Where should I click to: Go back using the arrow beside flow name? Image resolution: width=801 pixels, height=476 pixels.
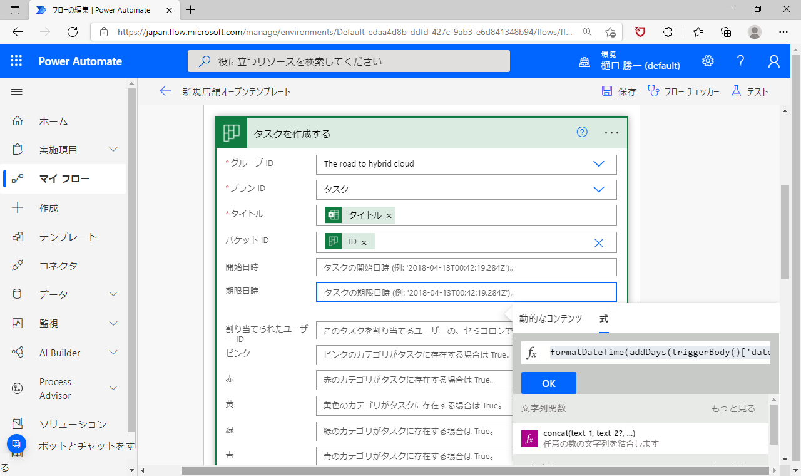[165, 91]
